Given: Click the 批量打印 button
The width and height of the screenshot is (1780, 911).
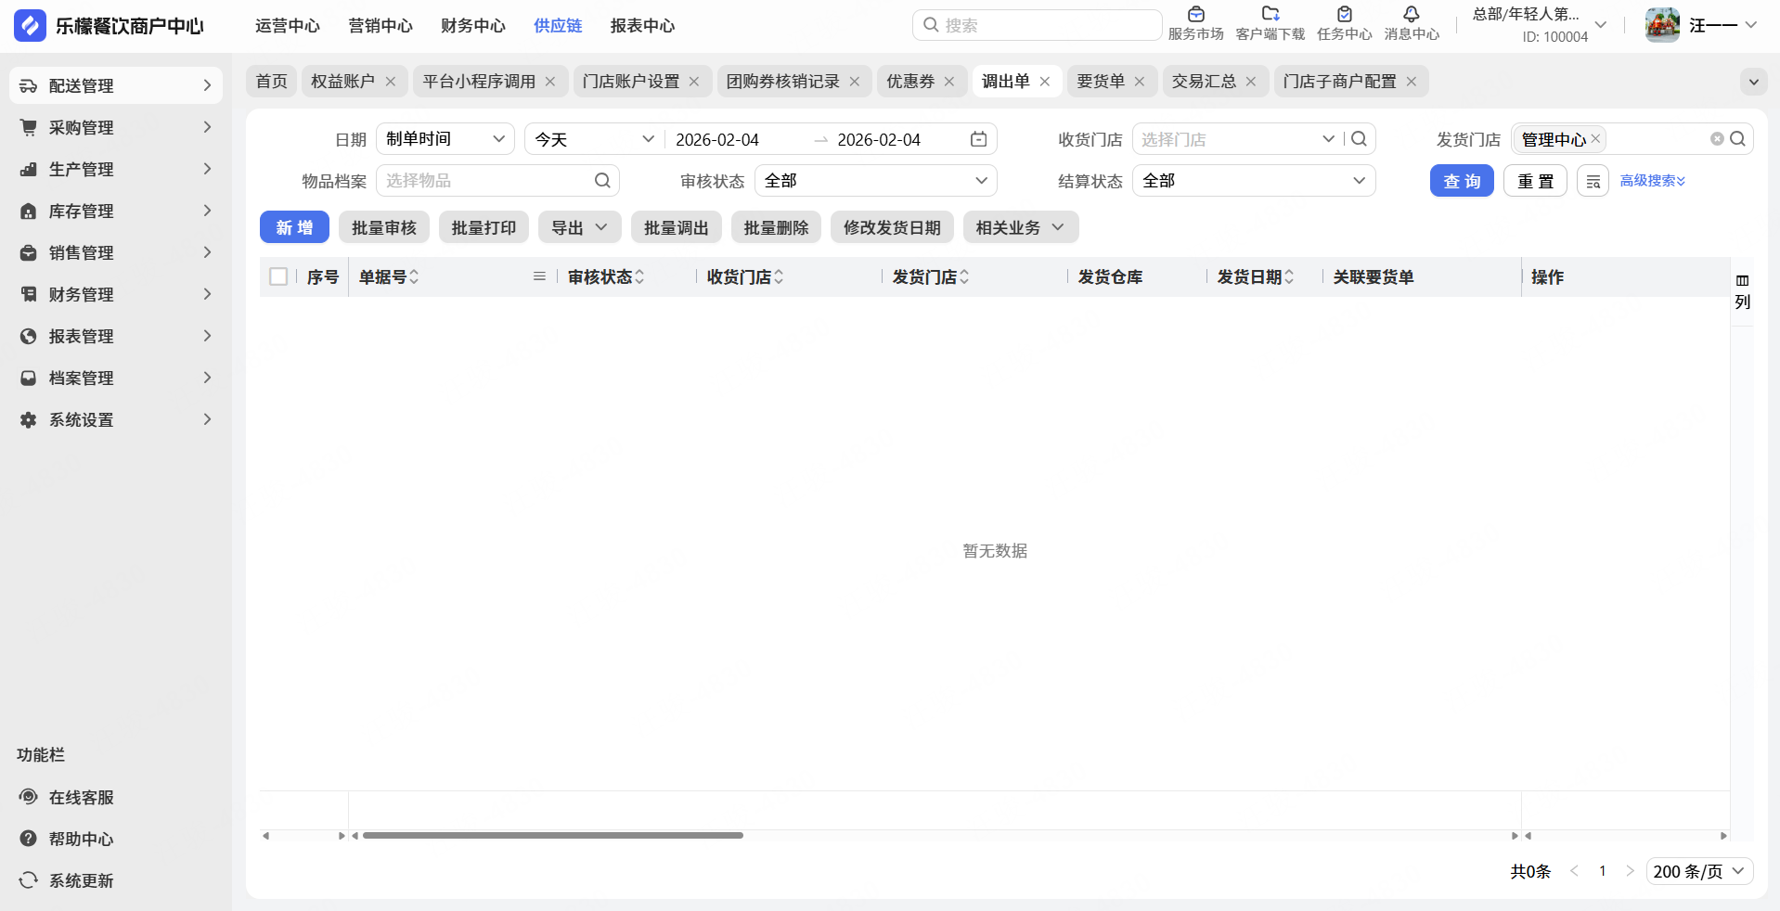Looking at the screenshot, I should [484, 227].
